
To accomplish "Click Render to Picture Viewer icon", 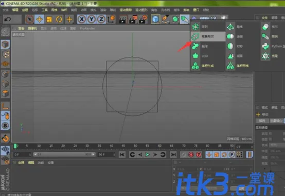I will coord(133,19).
